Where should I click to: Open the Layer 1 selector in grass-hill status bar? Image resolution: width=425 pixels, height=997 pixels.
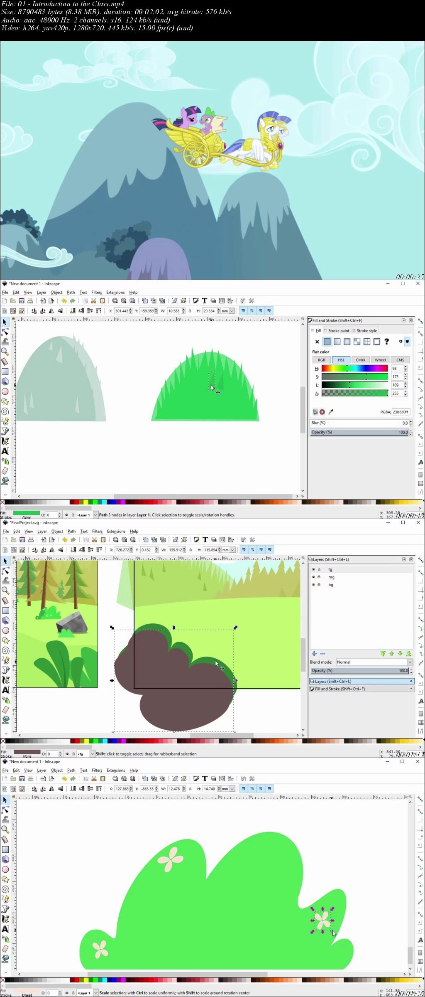point(88,515)
